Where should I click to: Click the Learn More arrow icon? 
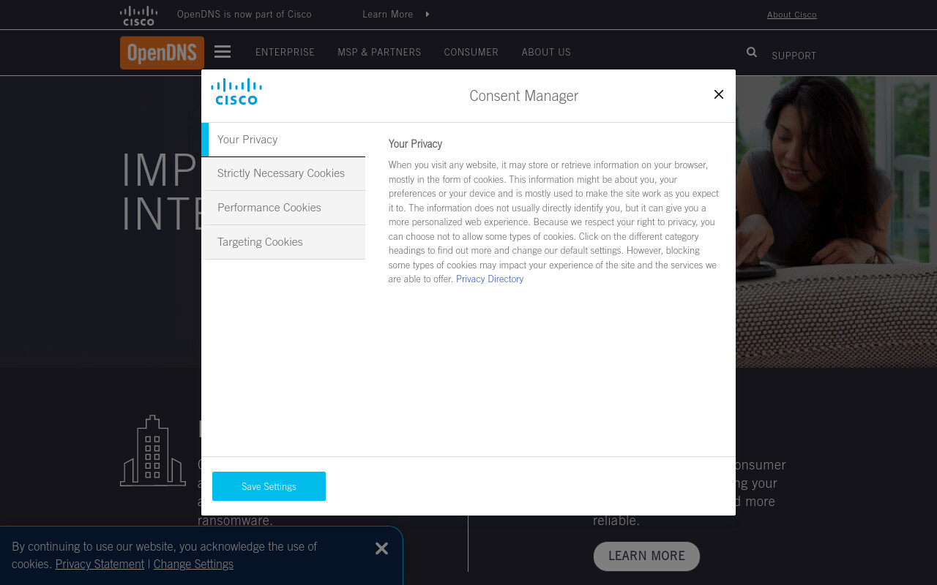(428, 14)
